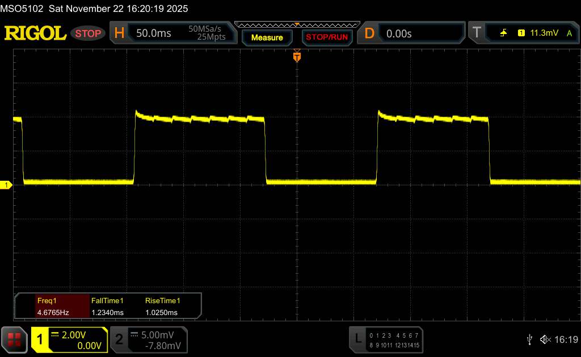Screen dimensions: 581x357
Task: Toggle the logic analyzer L digital channels
Action: pos(386,339)
